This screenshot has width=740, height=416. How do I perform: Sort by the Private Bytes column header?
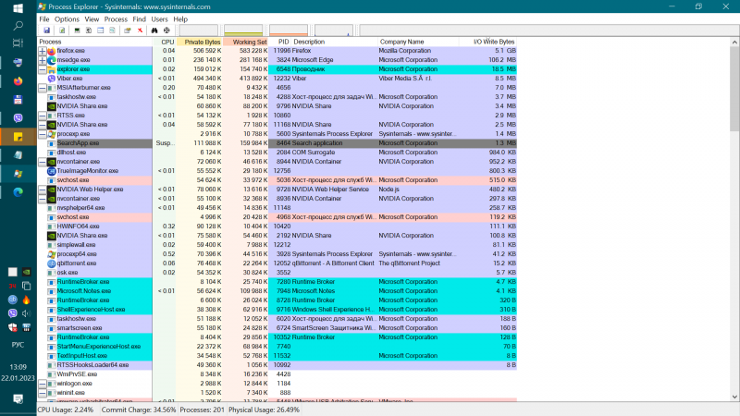coord(200,42)
